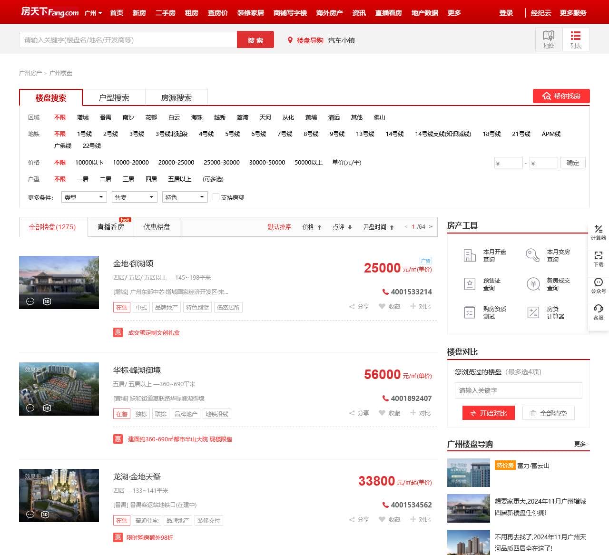The width and height of the screenshot is (609, 555).
Task: Open 装修家居 in top navigation
Action: pyautogui.click(x=251, y=13)
